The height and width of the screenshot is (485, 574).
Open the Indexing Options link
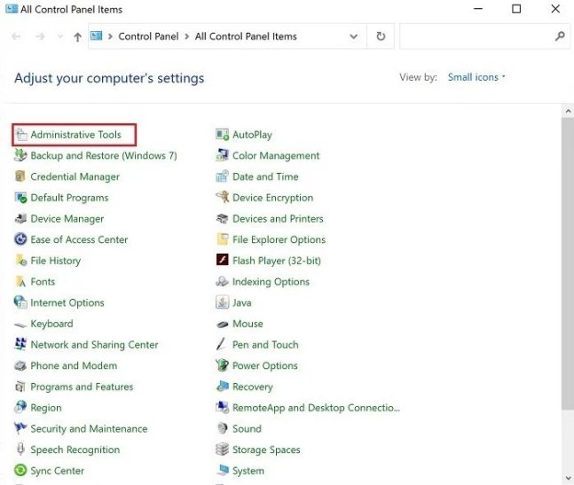pos(271,282)
